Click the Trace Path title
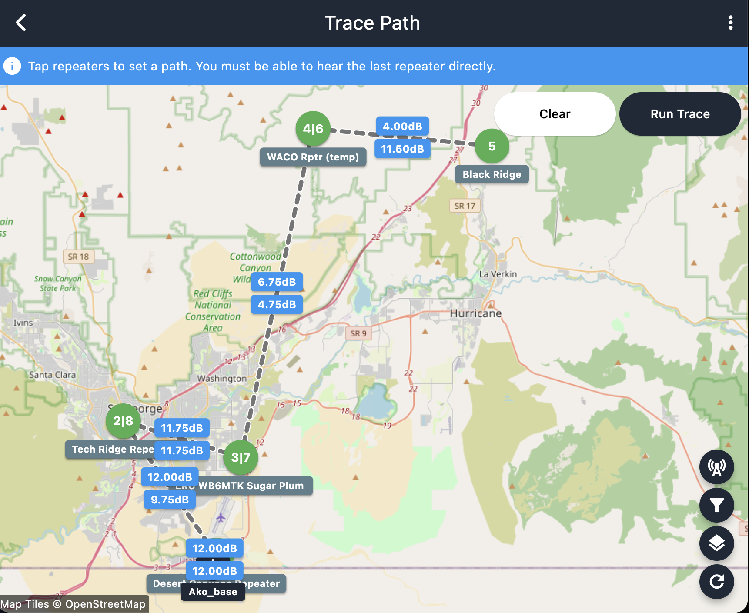This screenshot has width=749, height=613. click(372, 23)
